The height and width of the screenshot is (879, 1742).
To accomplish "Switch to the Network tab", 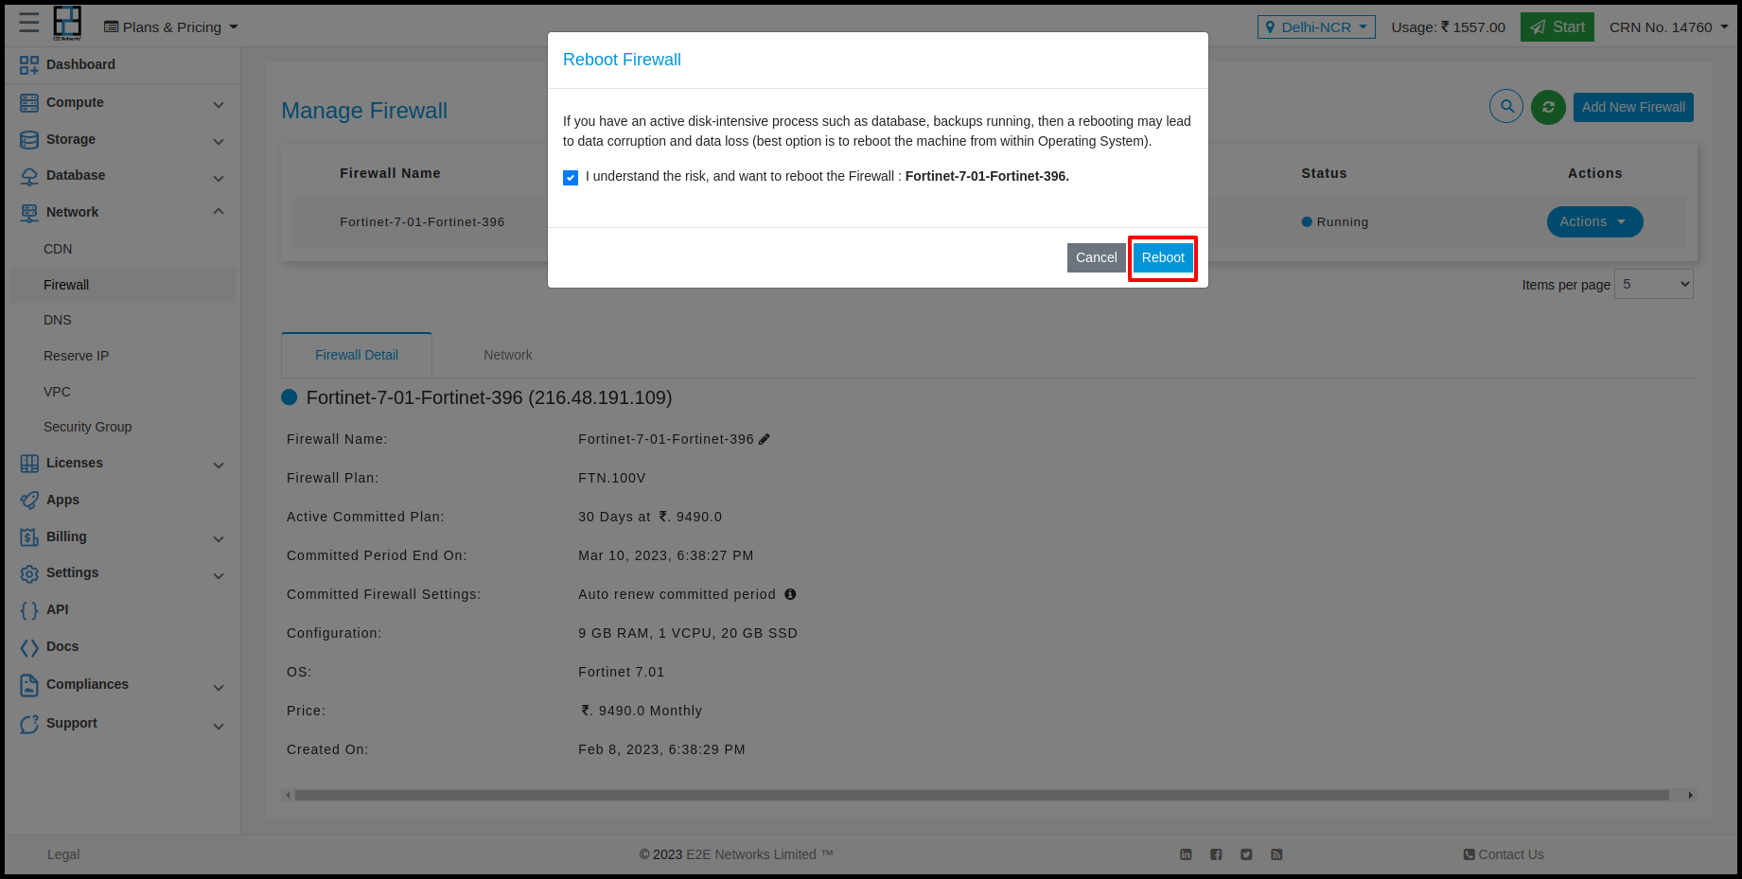I will coord(508,355).
